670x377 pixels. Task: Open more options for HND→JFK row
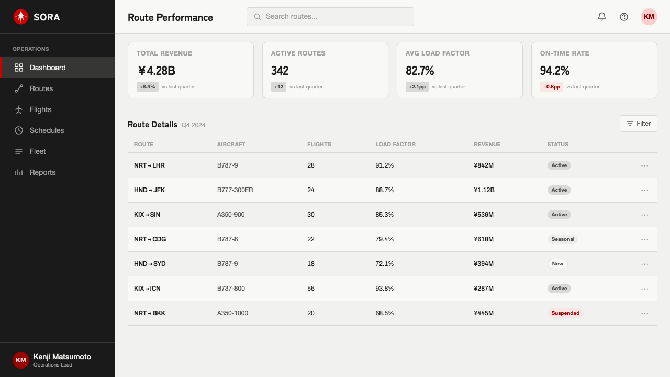[x=645, y=190]
